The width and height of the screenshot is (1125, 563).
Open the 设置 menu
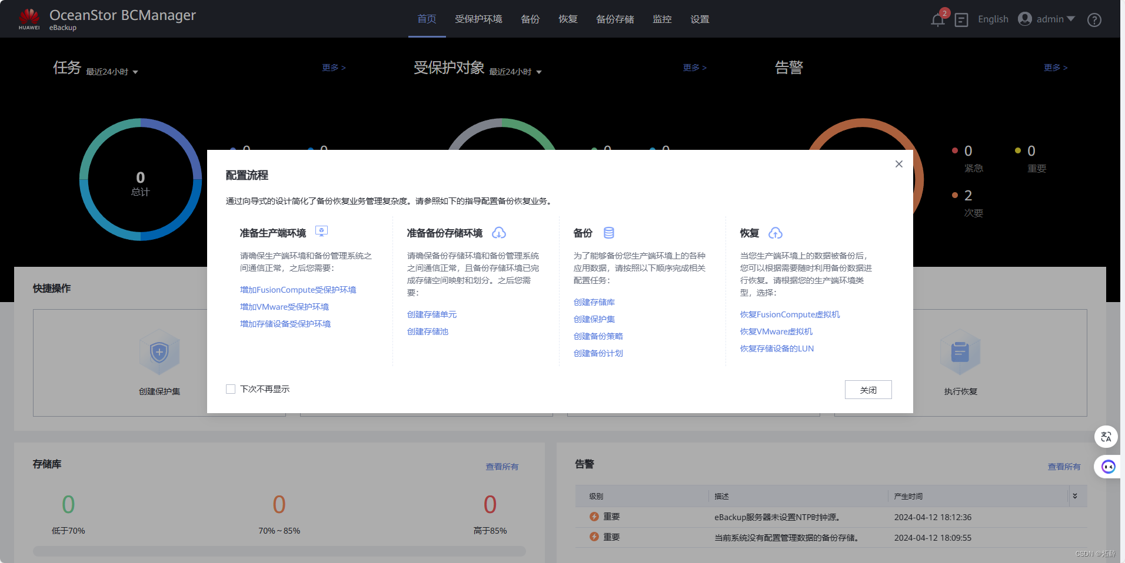pyautogui.click(x=700, y=19)
